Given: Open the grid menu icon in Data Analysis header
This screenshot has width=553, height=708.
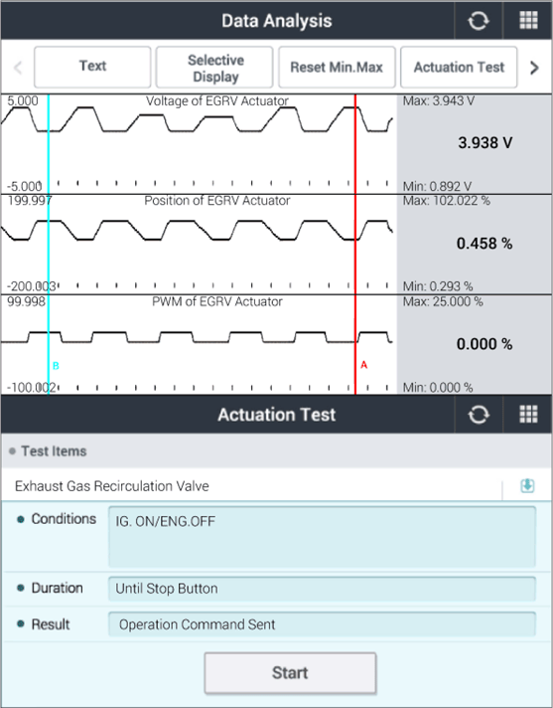Looking at the screenshot, I should (x=528, y=21).
